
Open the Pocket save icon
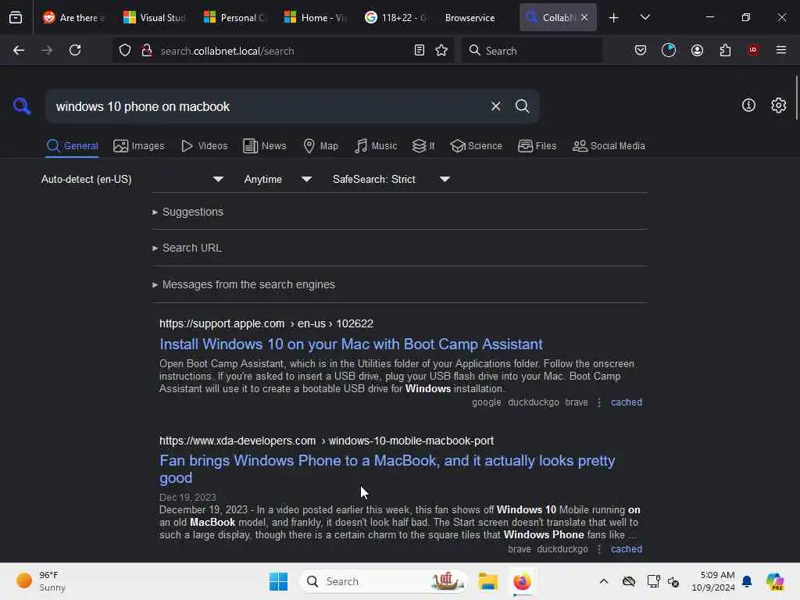coord(641,50)
